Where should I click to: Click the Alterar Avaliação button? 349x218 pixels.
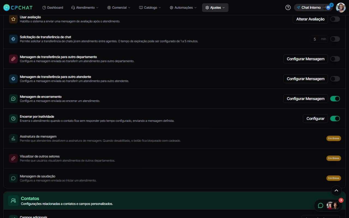[310, 19]
